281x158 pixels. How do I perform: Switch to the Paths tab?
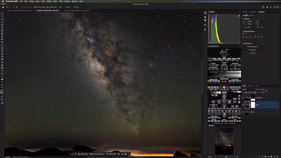pos(257,86)
